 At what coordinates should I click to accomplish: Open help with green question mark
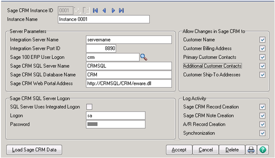(263, 150)
